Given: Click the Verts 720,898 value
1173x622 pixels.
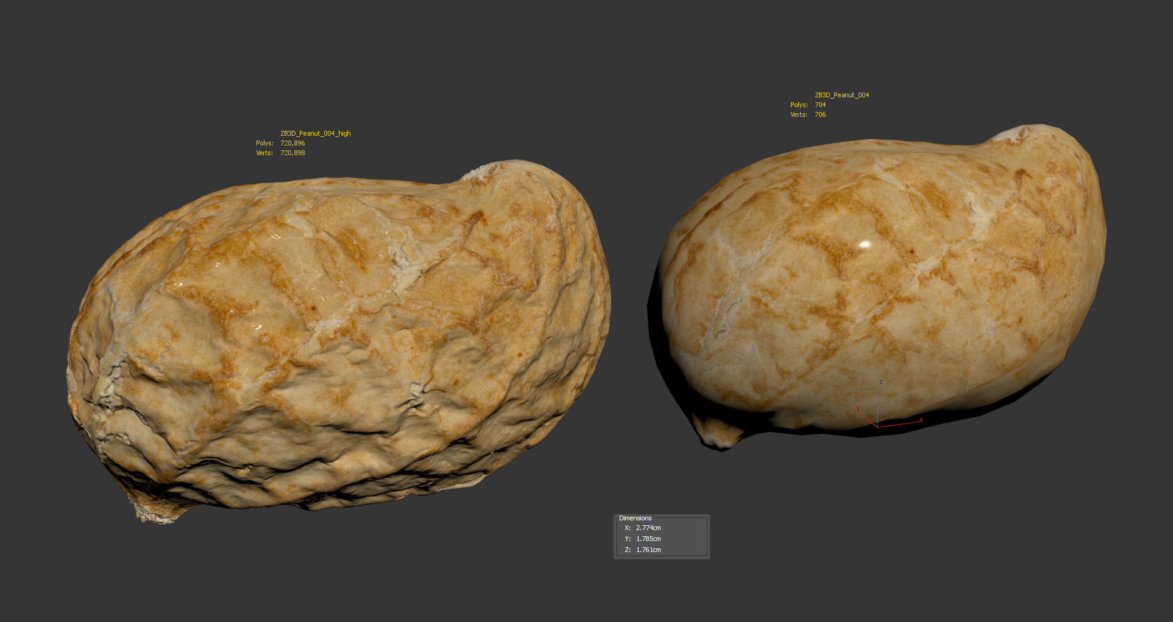Looking at the screenshot, I should pyautogui.click(x=292, y=153).
